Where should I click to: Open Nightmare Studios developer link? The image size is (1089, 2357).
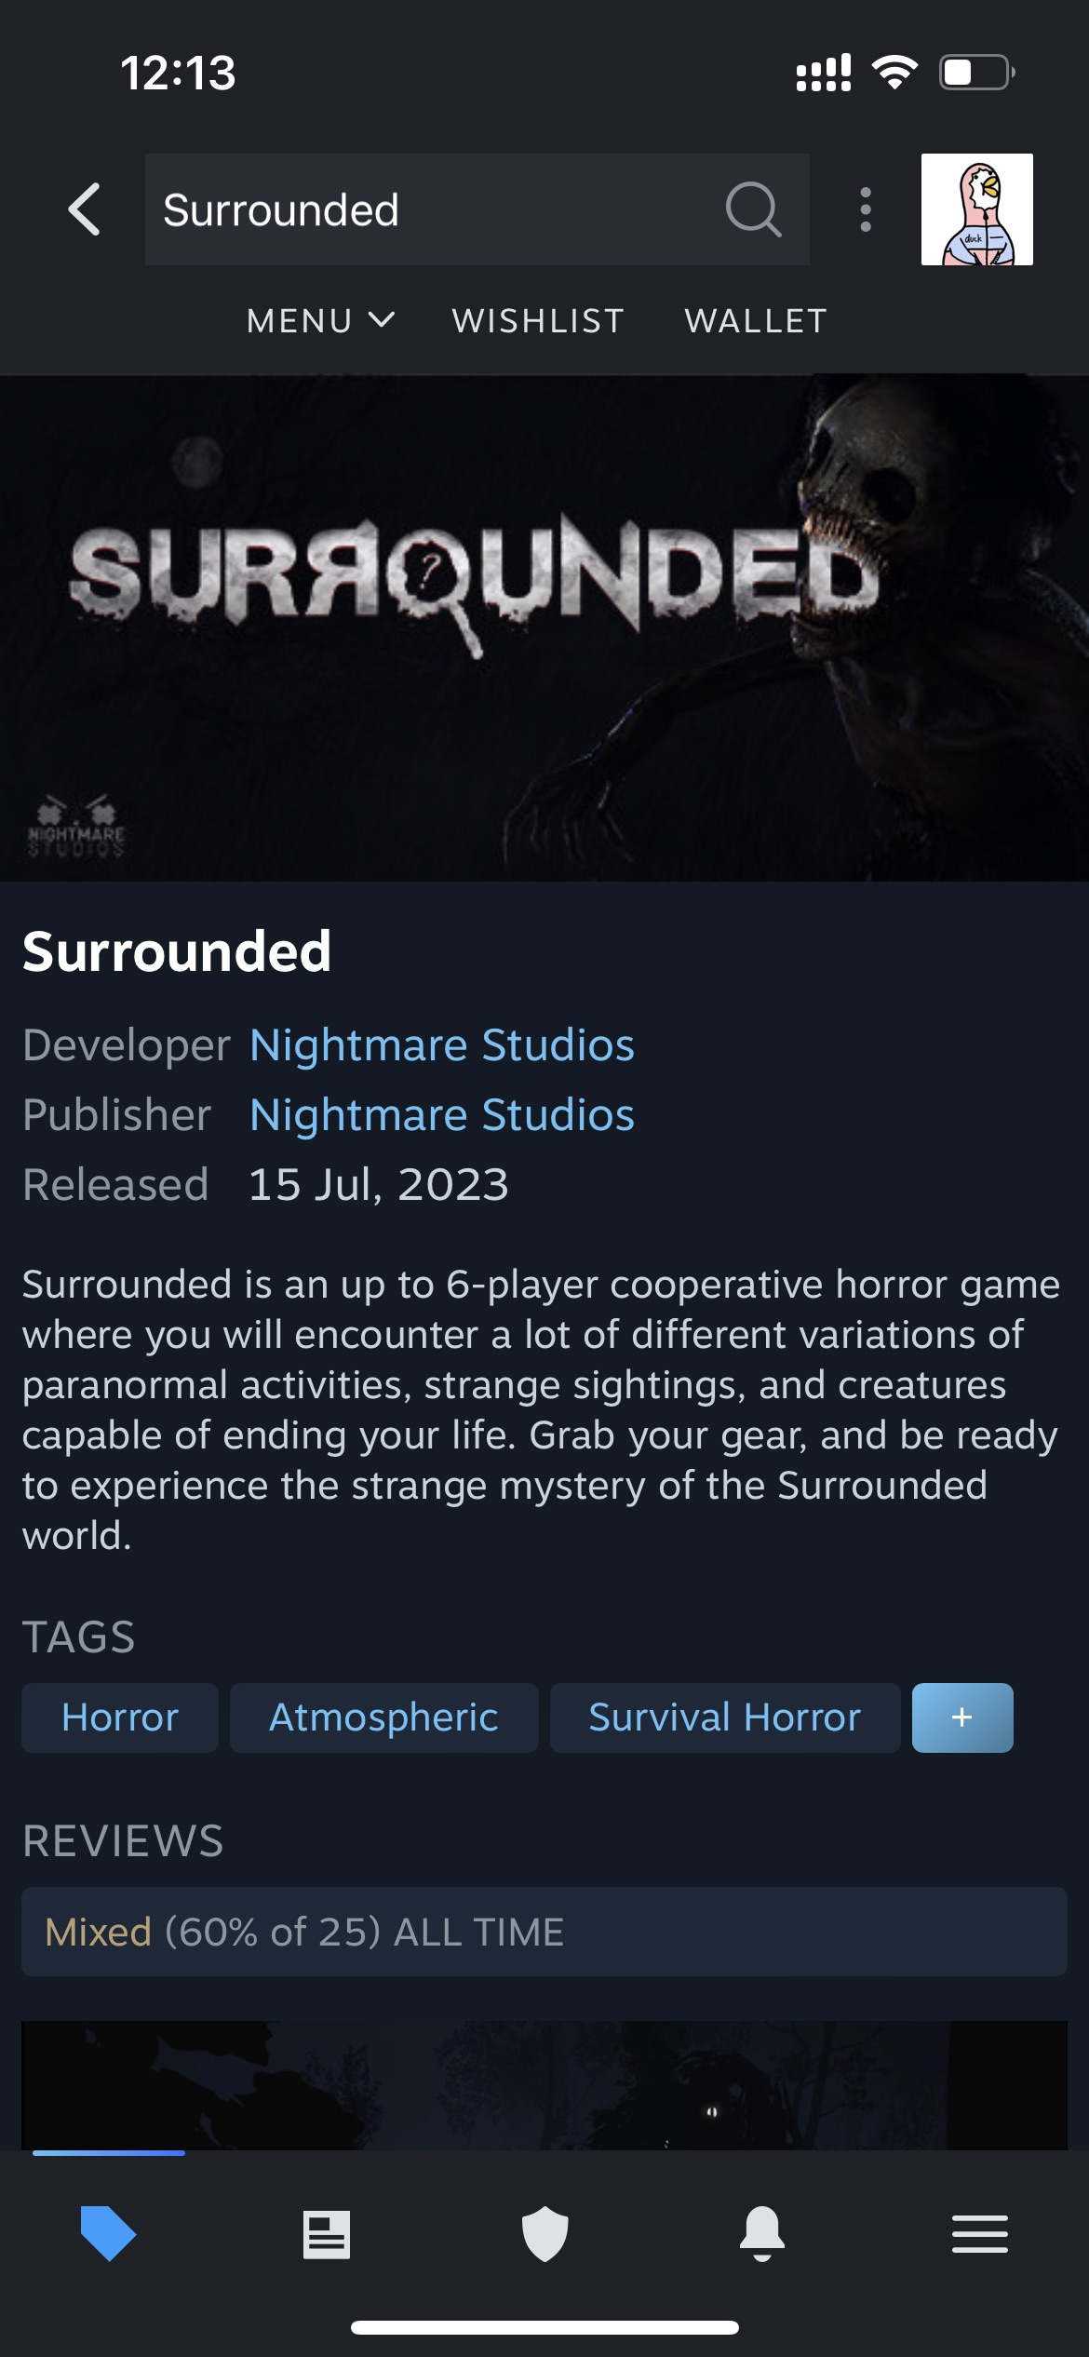coord(442,1045)
